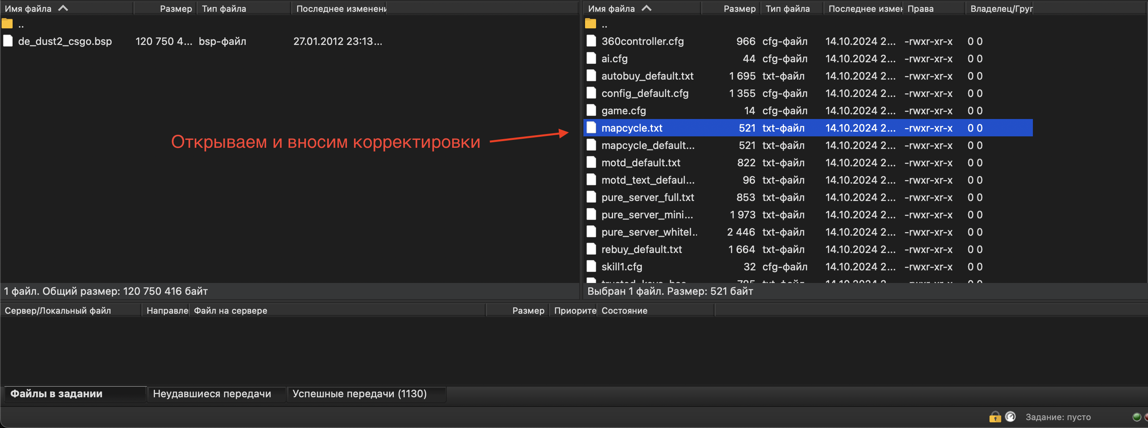Sort the queue by Состояние column
The width and height of the screenshot is (1148, 428).
[624, 311]
